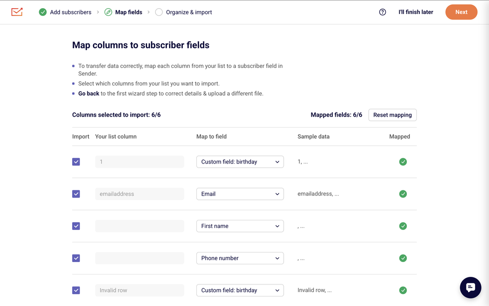489x306 pixels.
Task: Click the column field showing 1
Action: [139, 162]
